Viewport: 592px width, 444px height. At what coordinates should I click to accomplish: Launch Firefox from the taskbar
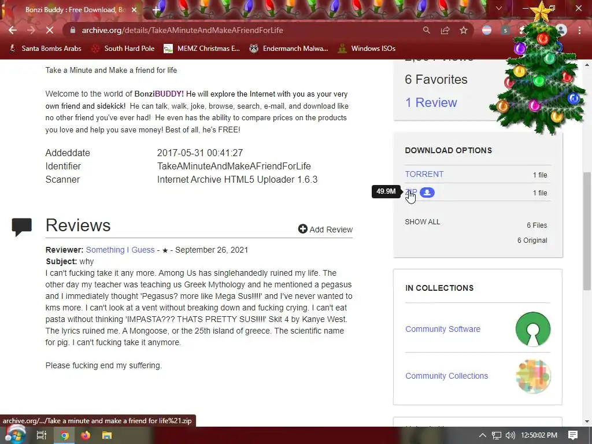[86, 435]
